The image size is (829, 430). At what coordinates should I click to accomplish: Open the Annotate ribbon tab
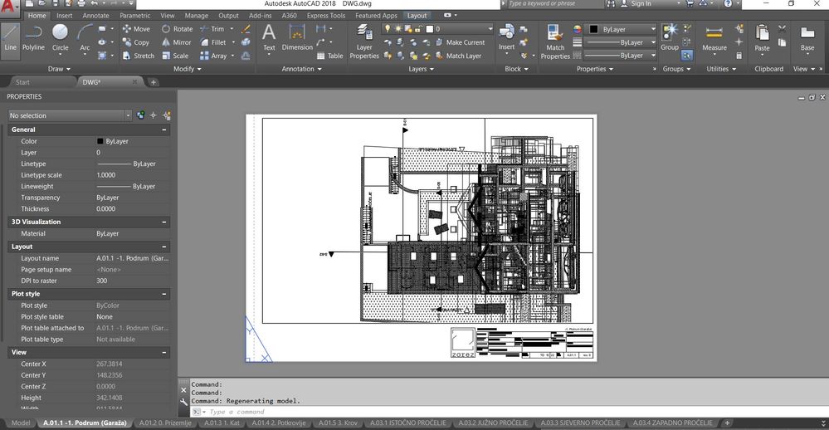95,16
